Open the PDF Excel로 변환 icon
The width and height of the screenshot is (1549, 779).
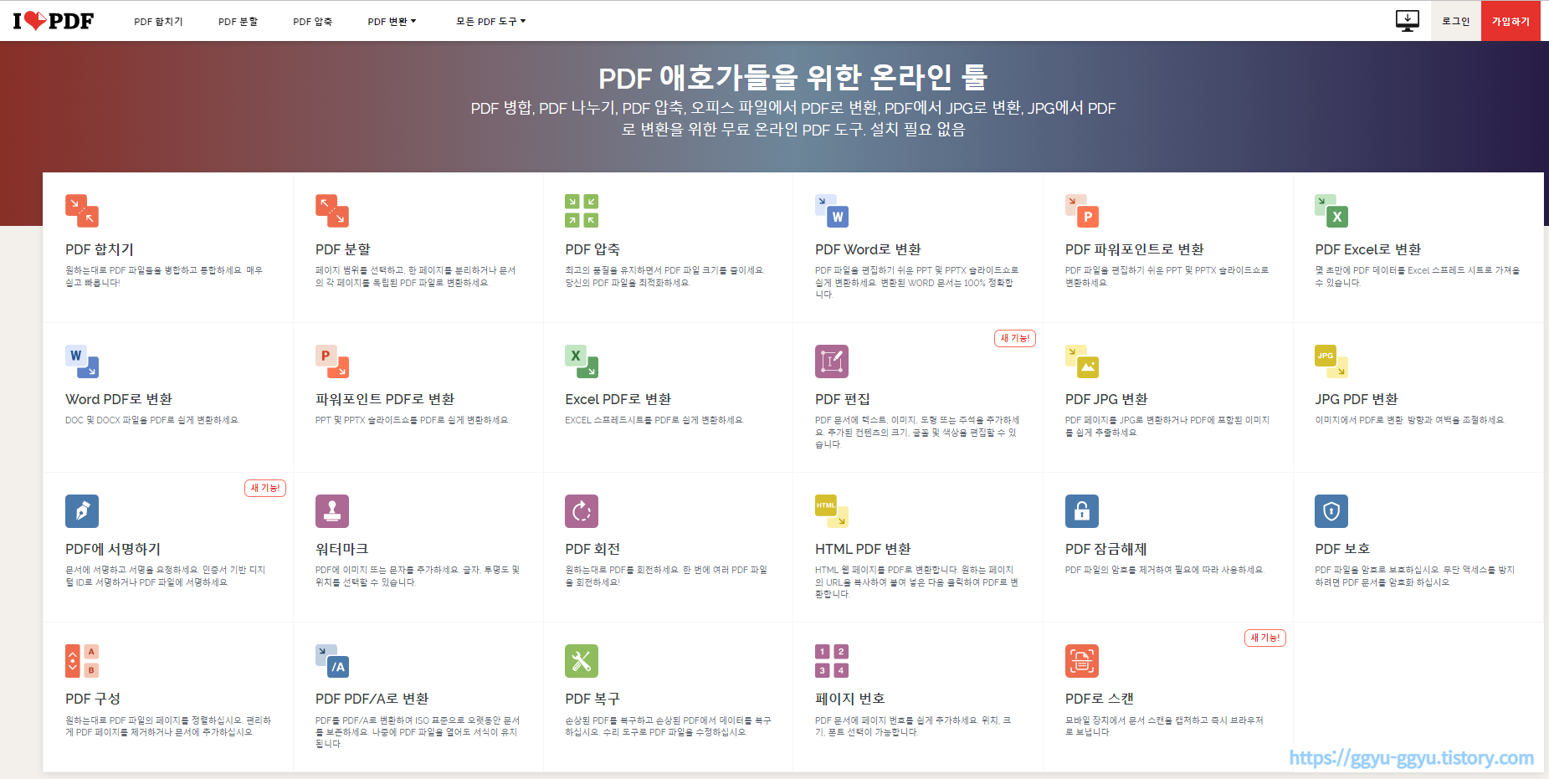coord(1331,211)
